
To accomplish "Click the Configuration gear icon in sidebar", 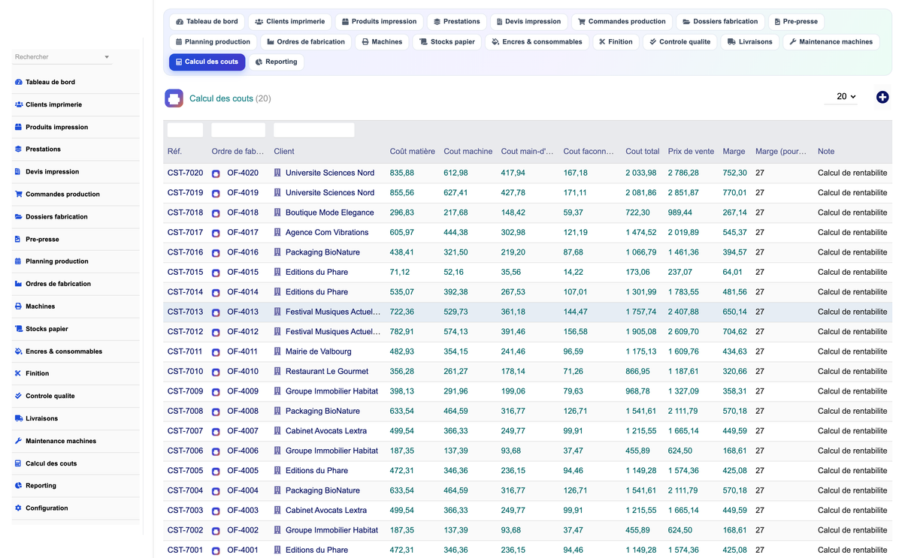I will click(x=19, y=508).
